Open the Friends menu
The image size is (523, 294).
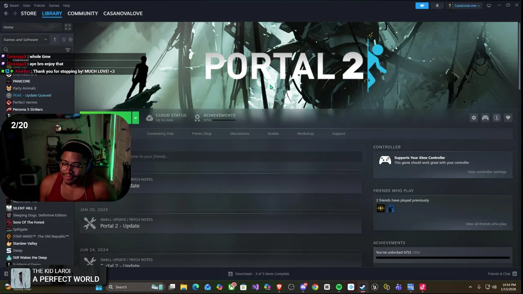pyautogui.click(x=40, y=6)
